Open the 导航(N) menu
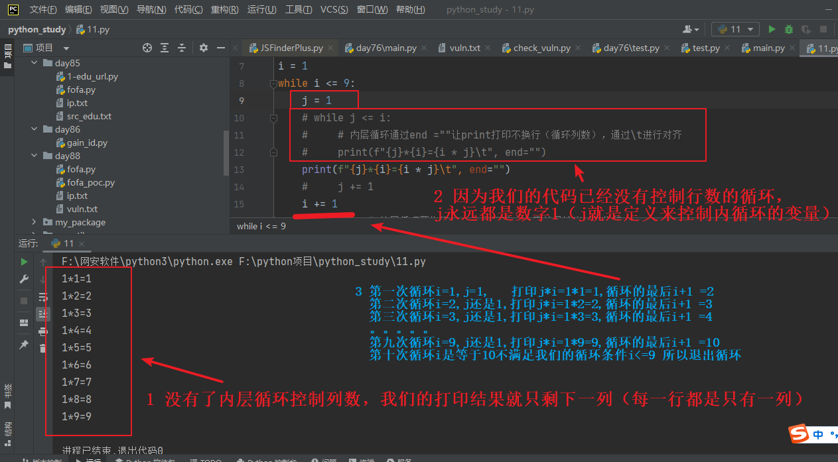Screen dimensions: 838x462 click(x=151, y=9)
